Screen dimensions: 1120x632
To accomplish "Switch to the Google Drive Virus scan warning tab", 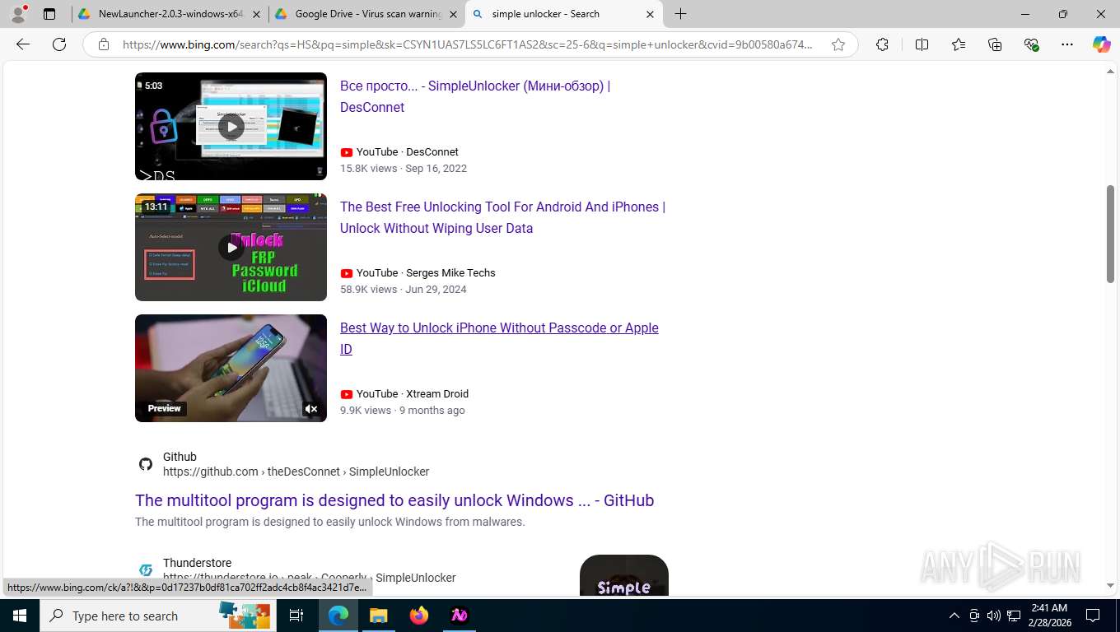I will [x=367, y=14].
